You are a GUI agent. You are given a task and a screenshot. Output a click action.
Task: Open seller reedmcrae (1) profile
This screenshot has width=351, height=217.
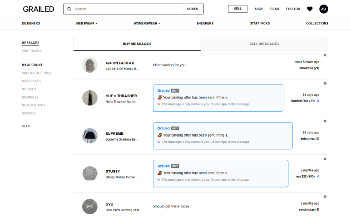(309, 210)
